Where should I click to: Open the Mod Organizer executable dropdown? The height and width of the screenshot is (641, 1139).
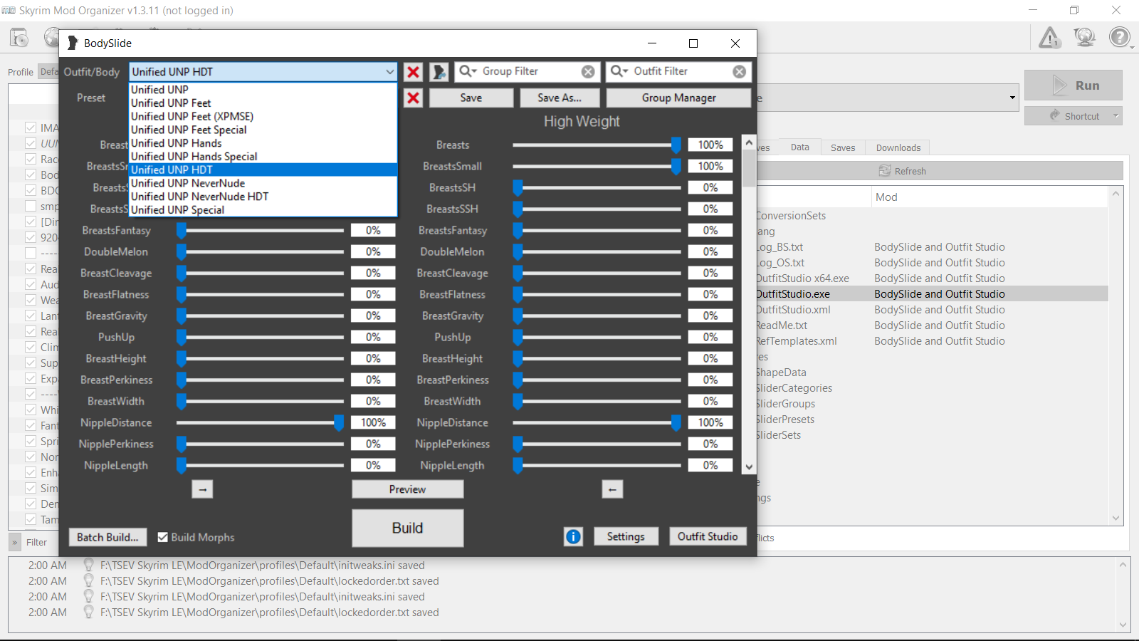tap(1012, 98)
